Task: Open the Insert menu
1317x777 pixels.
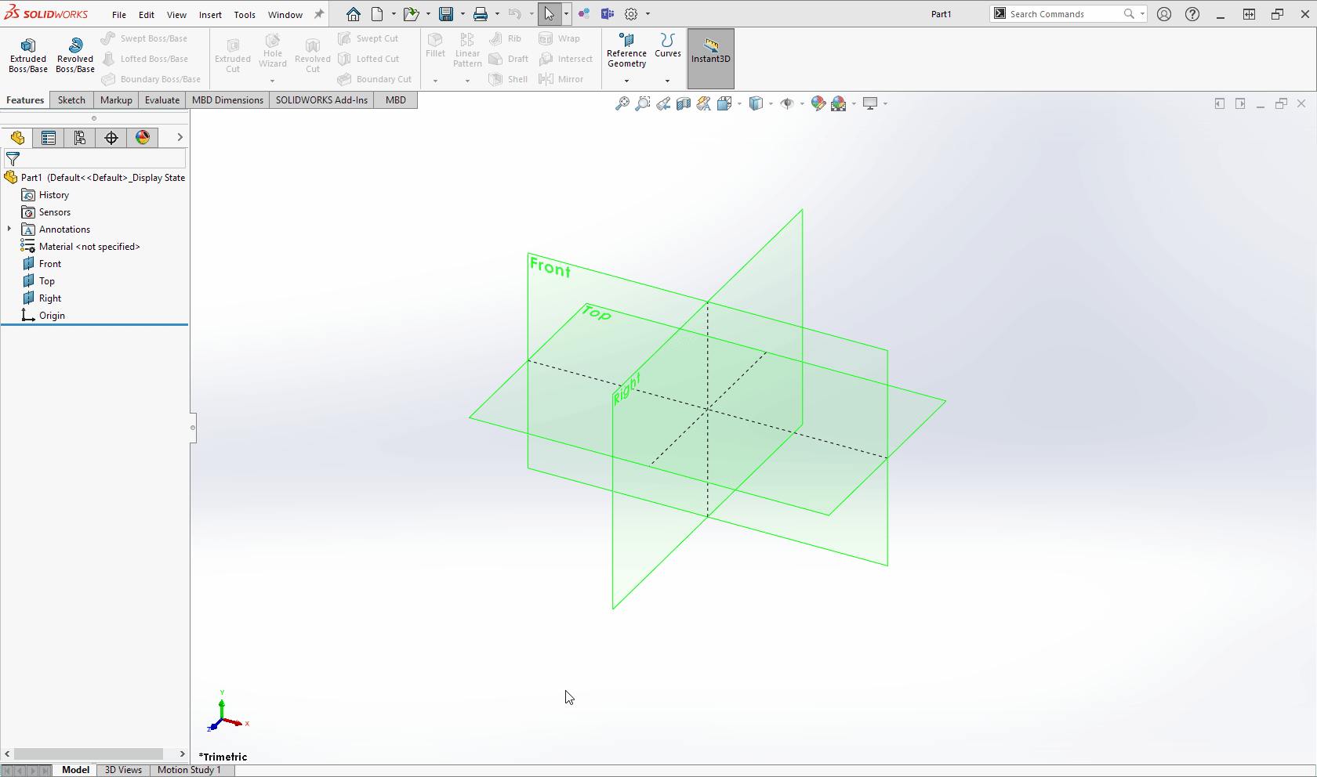Action: pyautogui.click(x=210, y=14)
